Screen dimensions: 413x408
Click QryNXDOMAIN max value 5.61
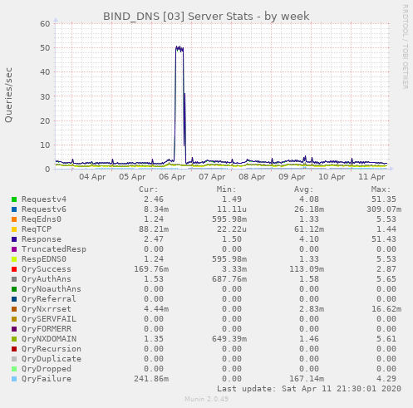[386, 339]
